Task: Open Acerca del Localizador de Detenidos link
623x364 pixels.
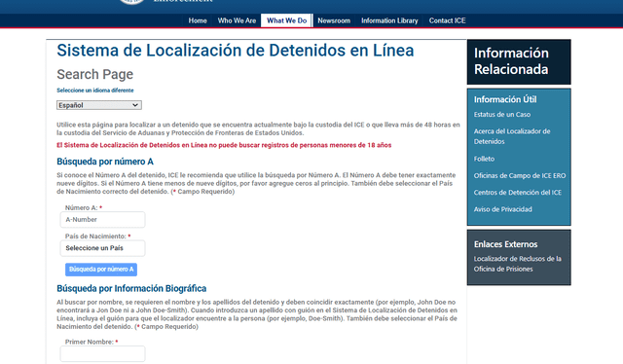Action: [512, 136]
